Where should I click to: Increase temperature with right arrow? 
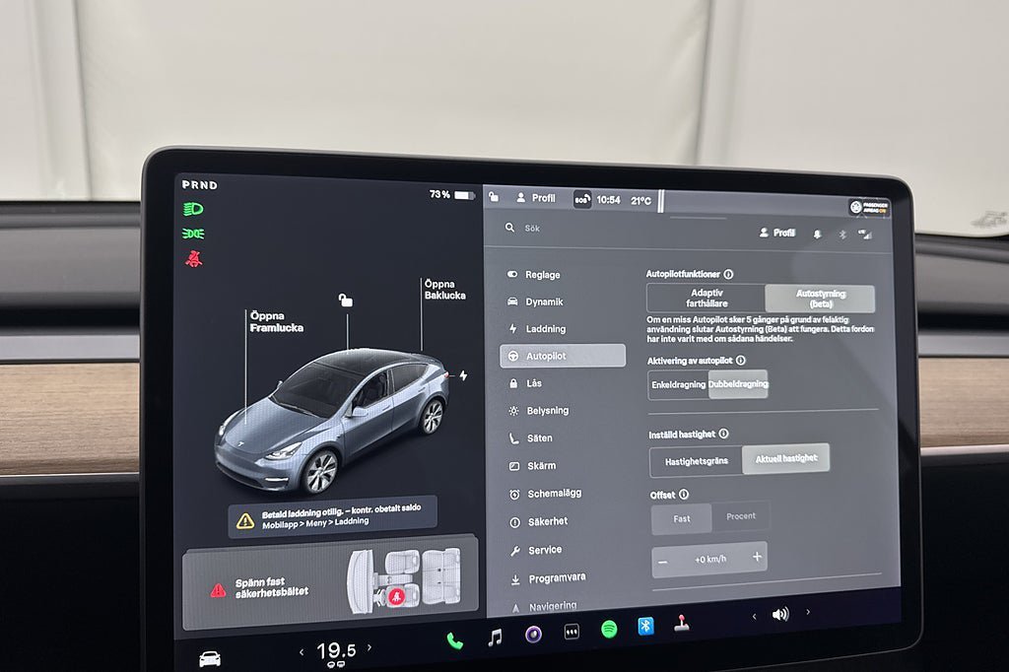pos(370,648)
